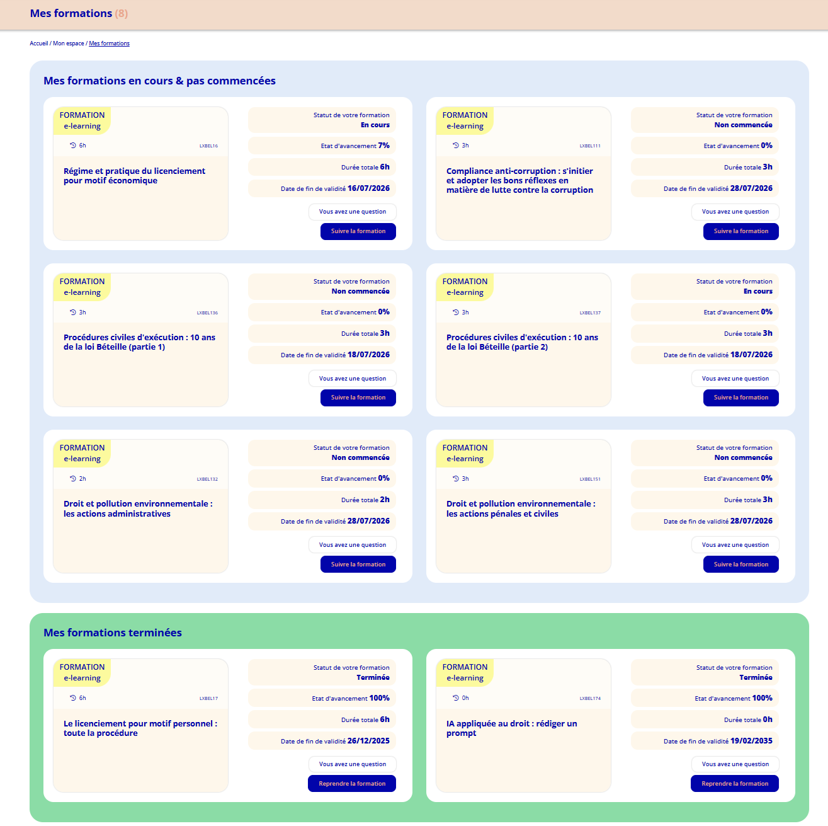Click the clock icon on IA appliquée au droit card

456,698
